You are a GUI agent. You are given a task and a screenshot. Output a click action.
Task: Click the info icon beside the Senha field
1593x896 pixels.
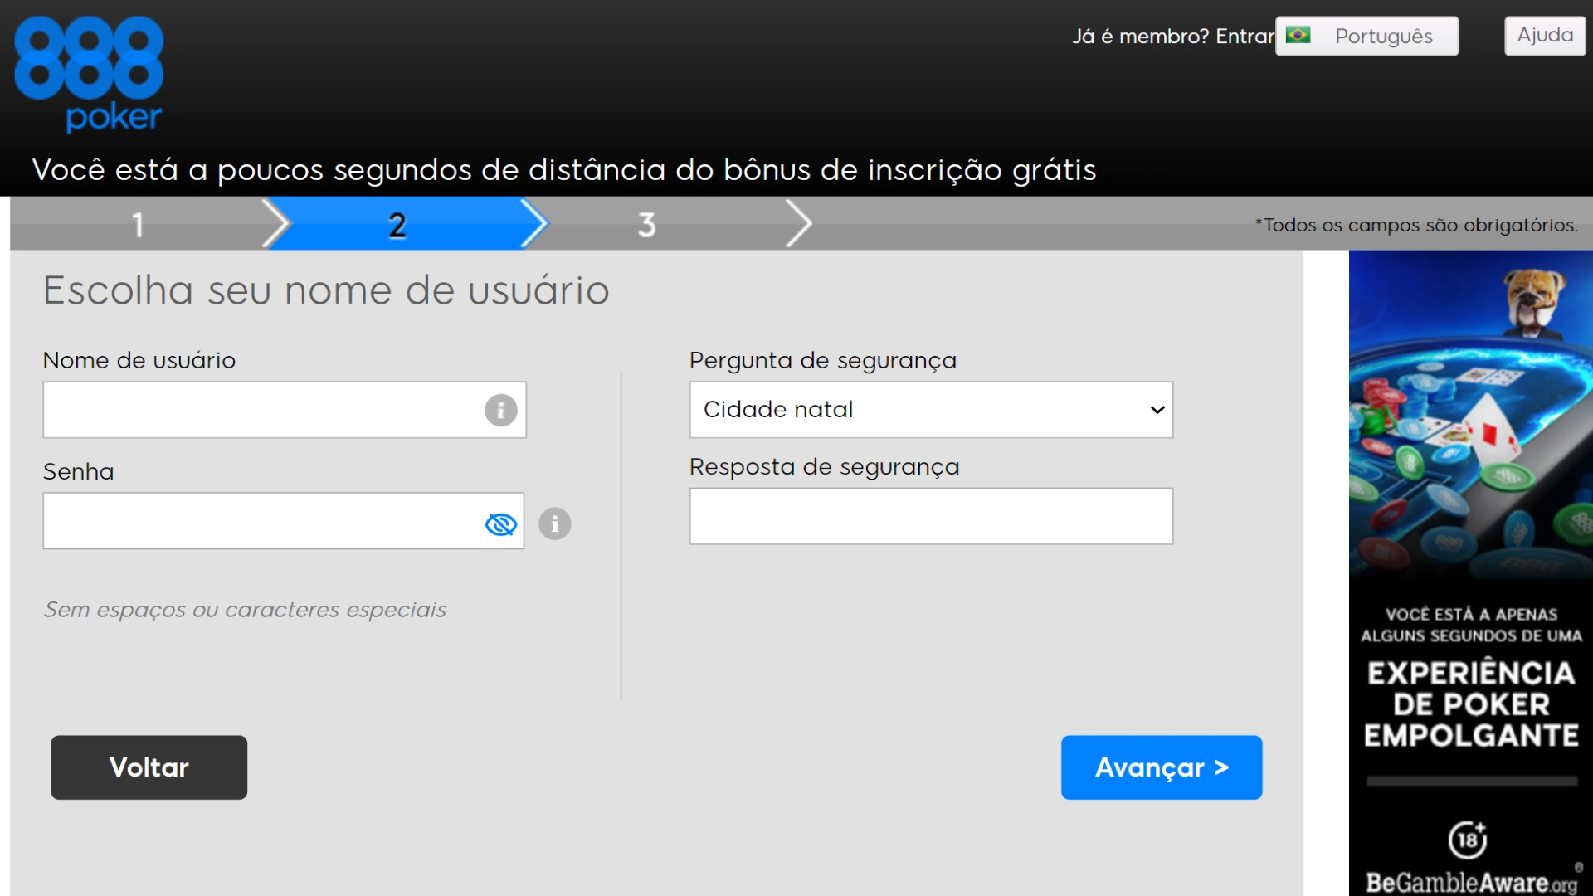click(554, 523)
